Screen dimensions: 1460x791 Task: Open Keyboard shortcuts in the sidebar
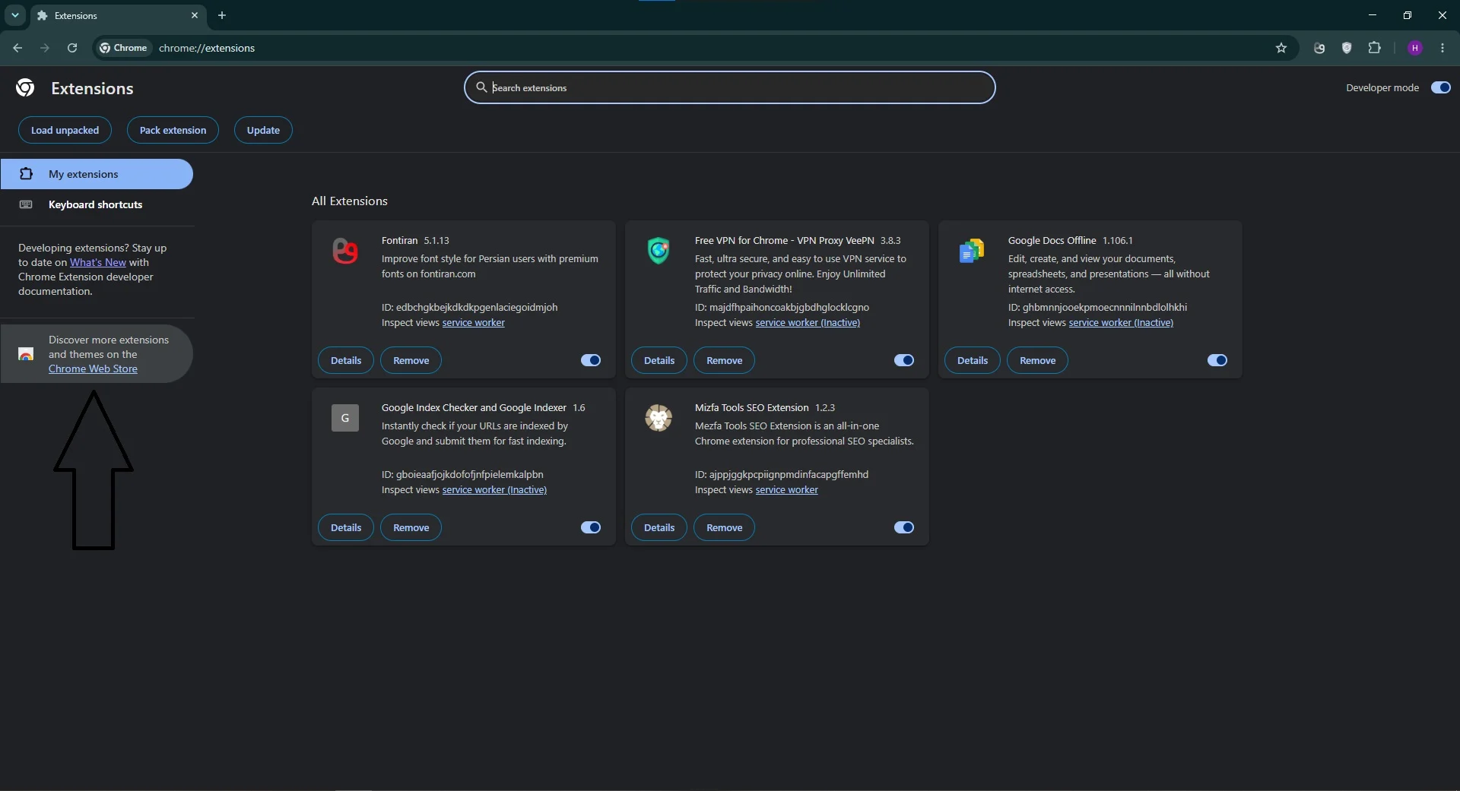(97, 204)
